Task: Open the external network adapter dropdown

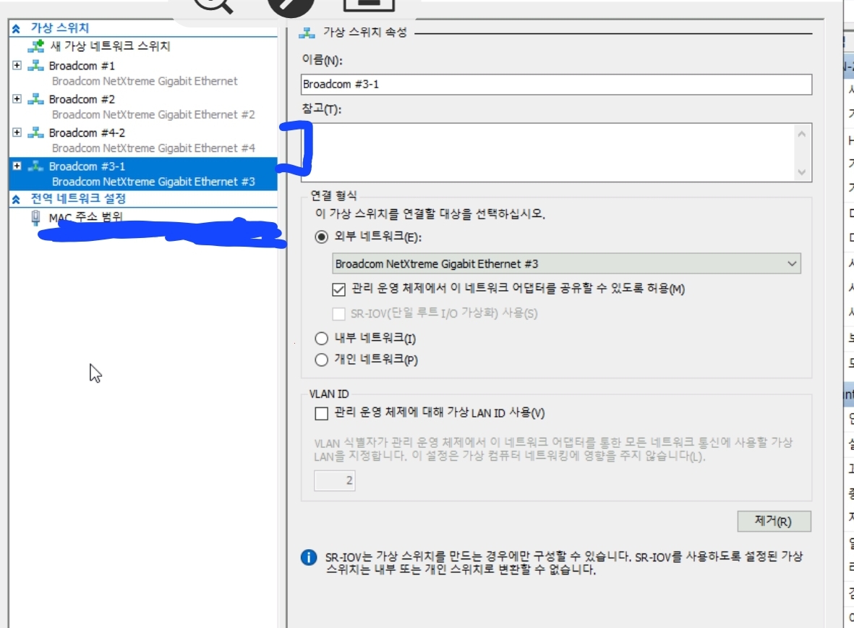Action: [x=566, y=264]
